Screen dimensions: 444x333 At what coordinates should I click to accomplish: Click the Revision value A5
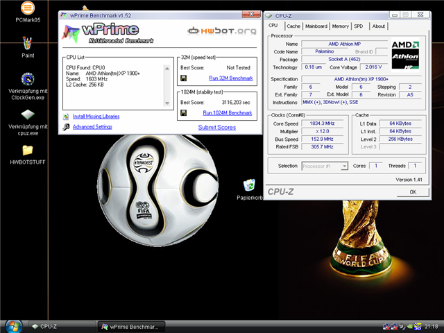pos(410,94)
